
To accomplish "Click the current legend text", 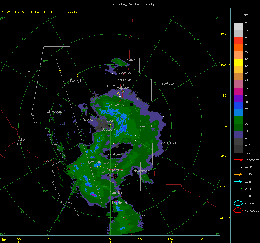I will [x=251, y=203].
